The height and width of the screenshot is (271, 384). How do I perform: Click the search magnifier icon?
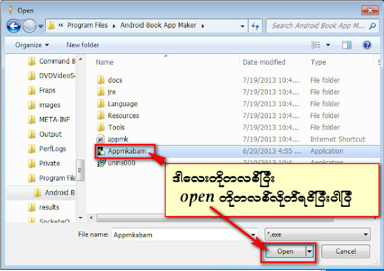pyautogui.click(x=373, y=26)
